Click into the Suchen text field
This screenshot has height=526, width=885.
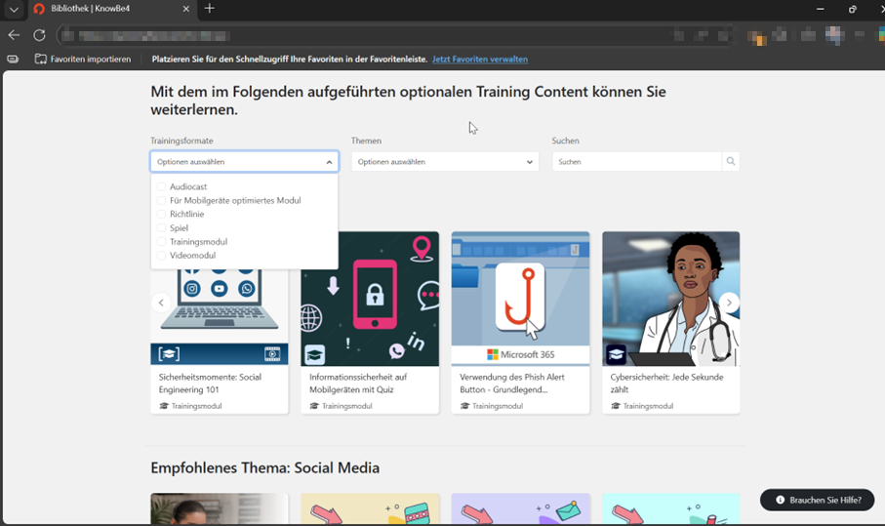coord(636,162)
